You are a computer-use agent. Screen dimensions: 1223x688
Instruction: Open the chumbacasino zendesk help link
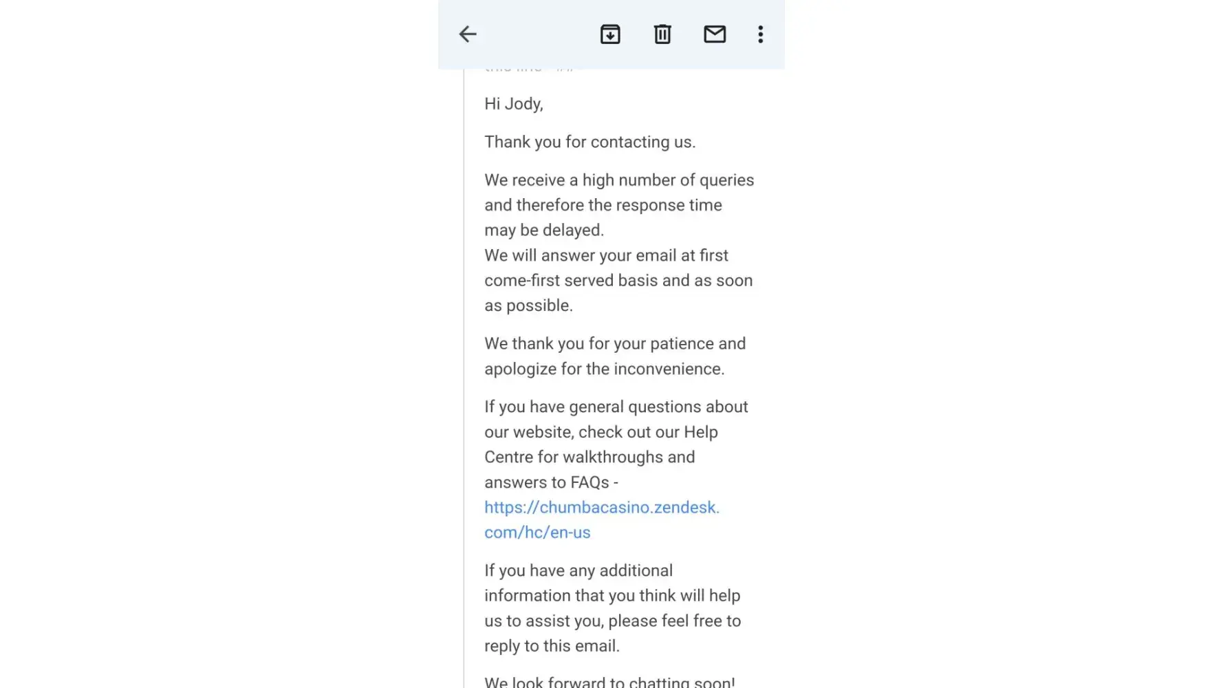tap(601, 508)
